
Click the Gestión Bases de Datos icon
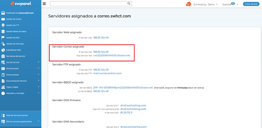(x=3, y=31)
